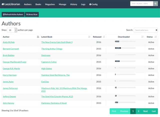This screenshot has height=117, width=160.
Task: Open the History page
Action: coord(73,4)
